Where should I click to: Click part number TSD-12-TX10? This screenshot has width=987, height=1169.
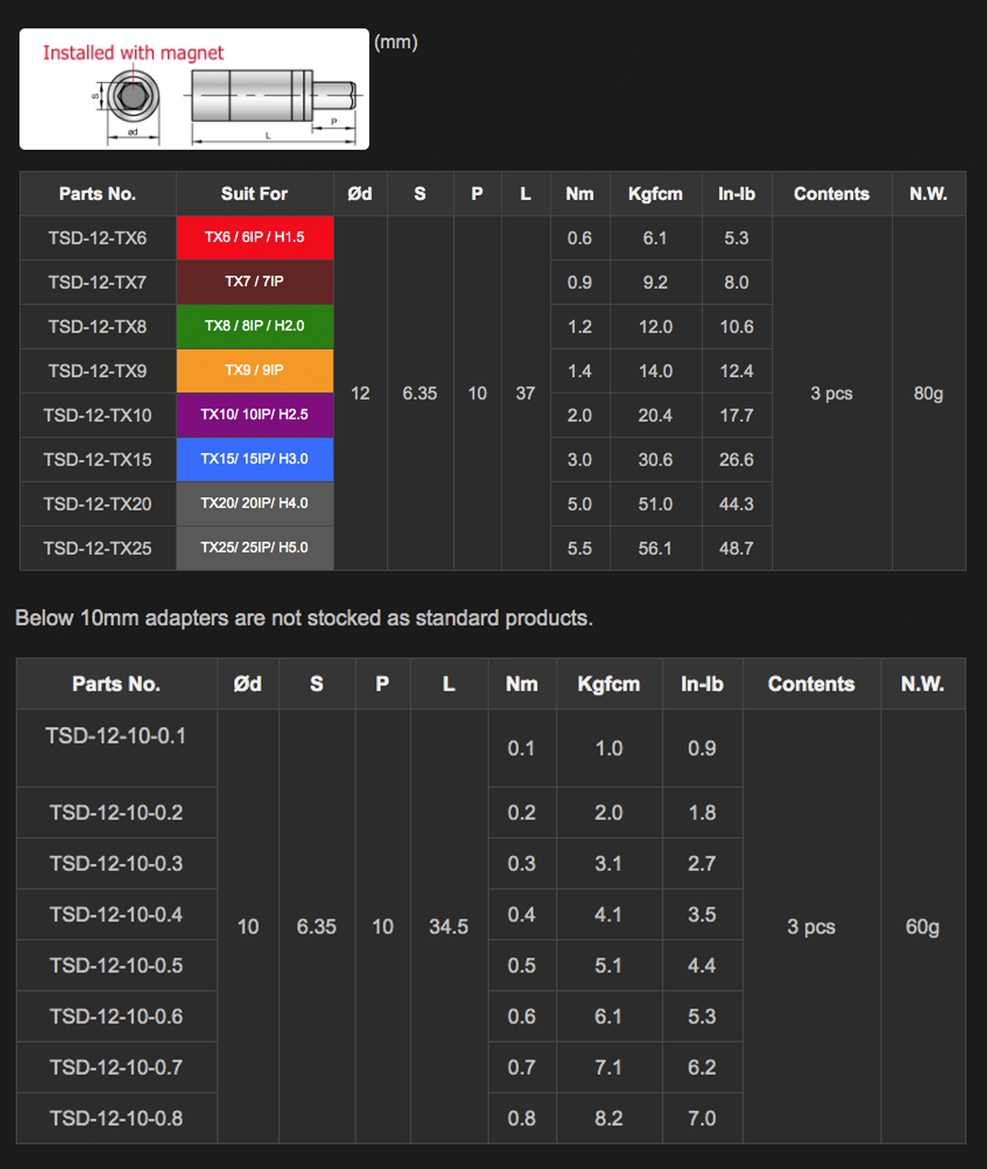point(98,416)
